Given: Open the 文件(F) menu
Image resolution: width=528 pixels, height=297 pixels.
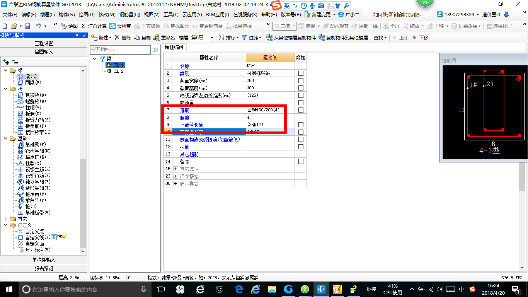Looking at the screenshot, I should [10, 15].
